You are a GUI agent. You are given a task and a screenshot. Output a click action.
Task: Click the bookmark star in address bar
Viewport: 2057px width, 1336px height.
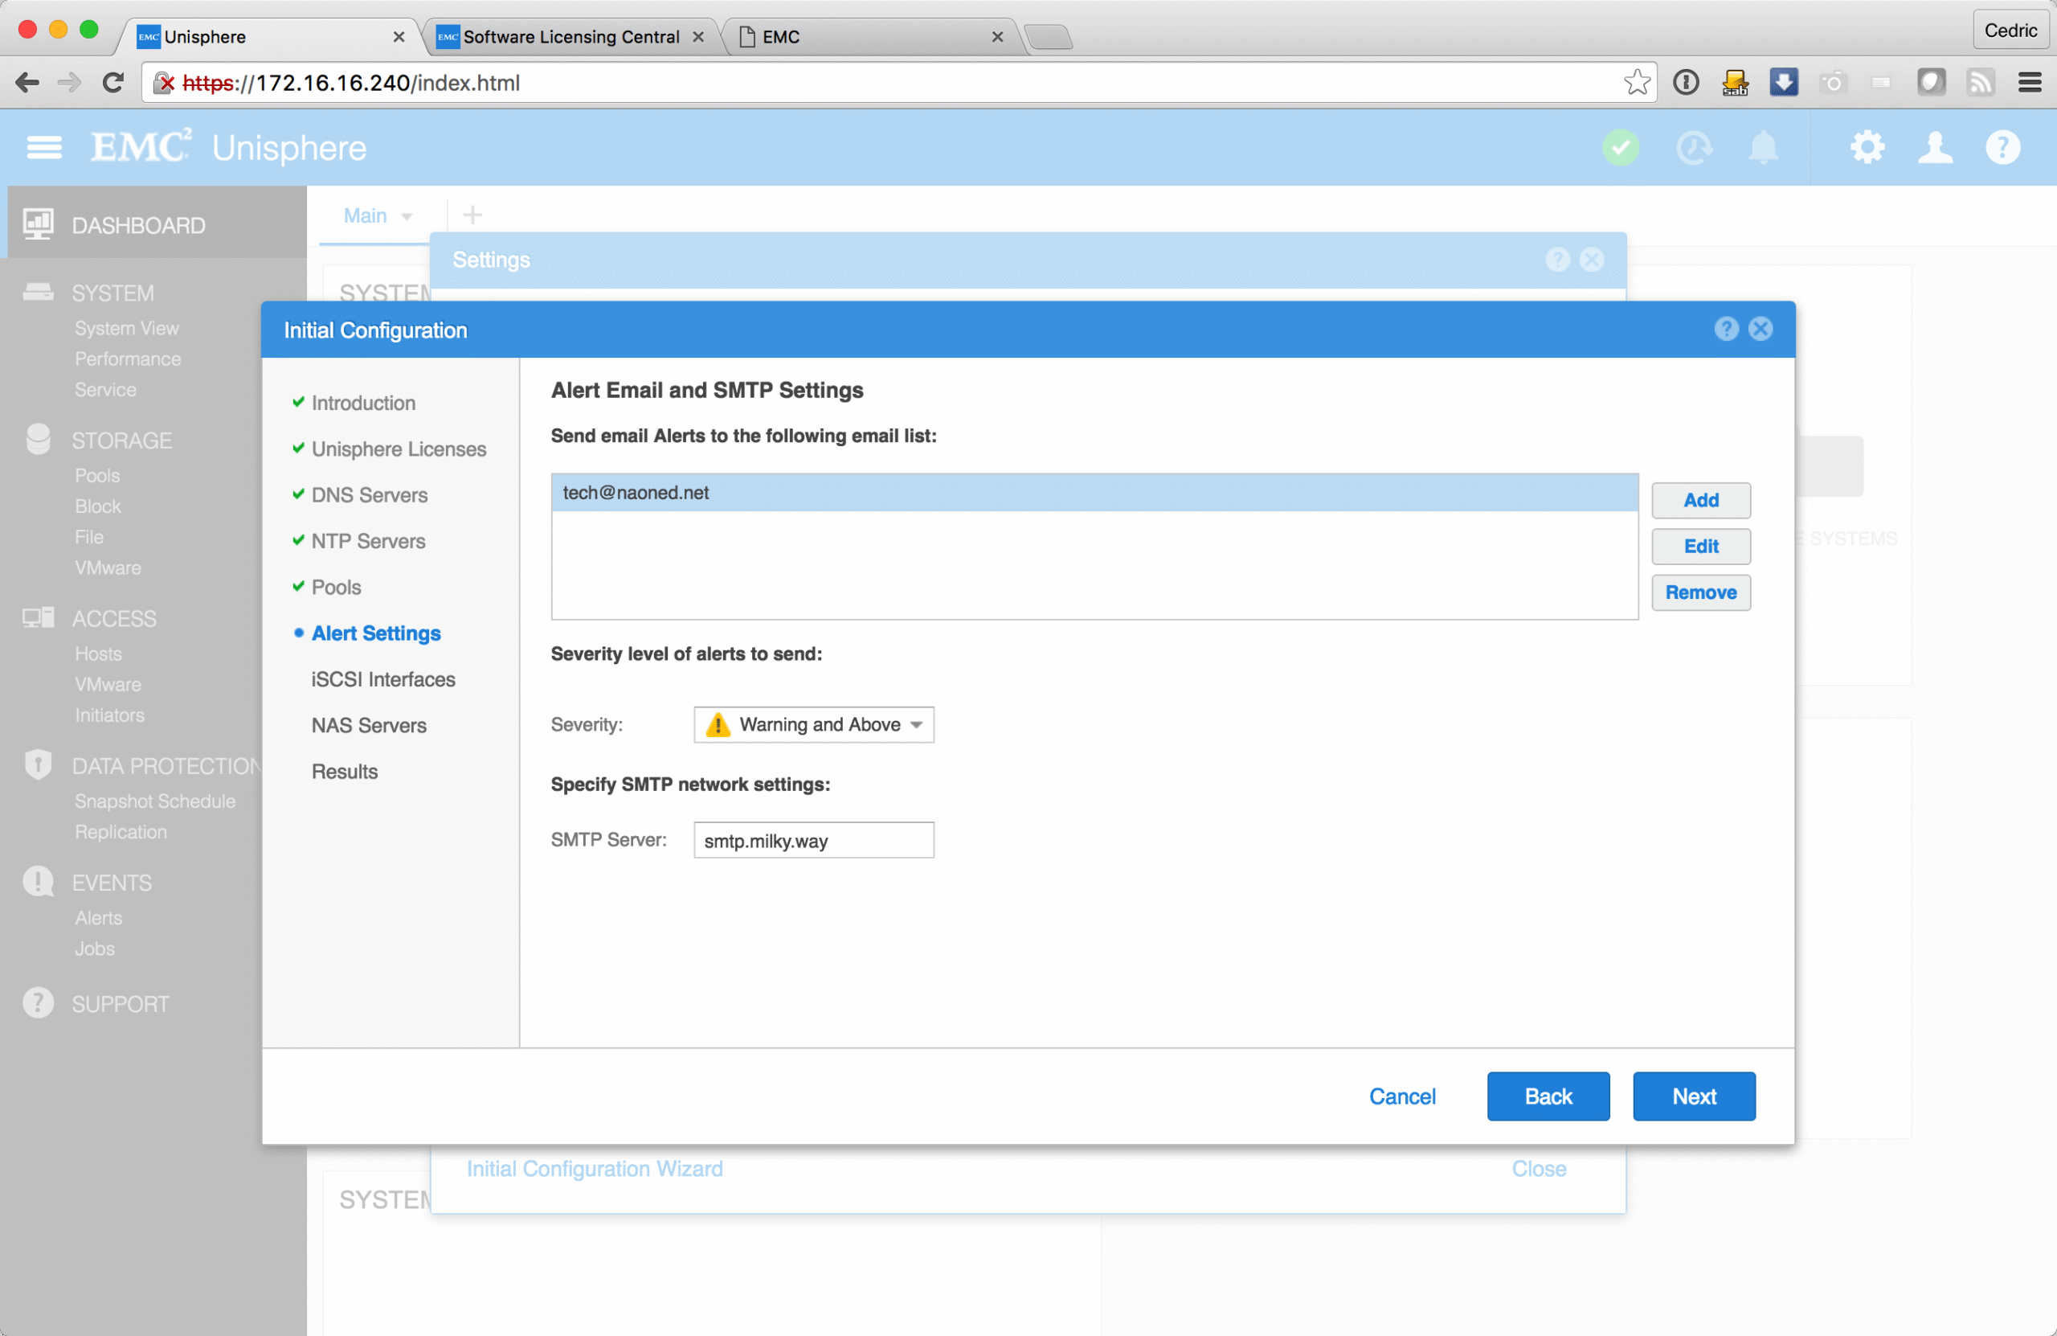click(x=1636, y=83)
